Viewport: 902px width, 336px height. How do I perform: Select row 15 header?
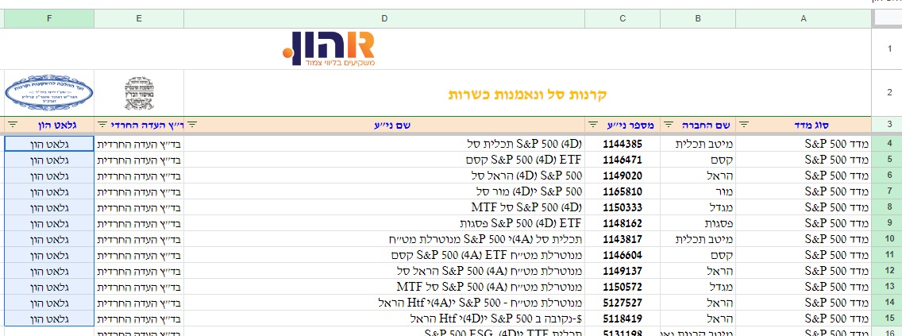(x=886, y=319)
